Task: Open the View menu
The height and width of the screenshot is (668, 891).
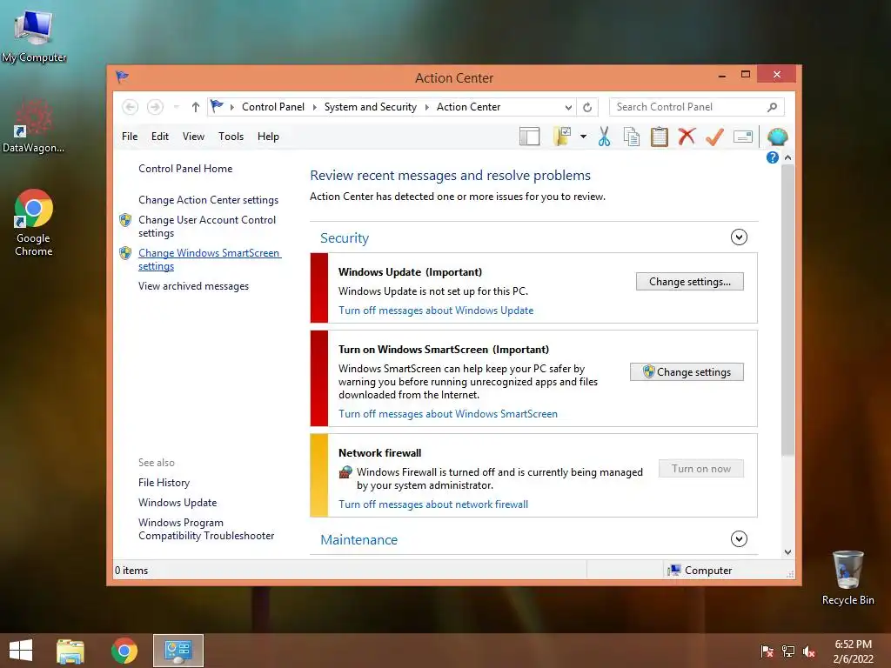Action: point(193,137)
